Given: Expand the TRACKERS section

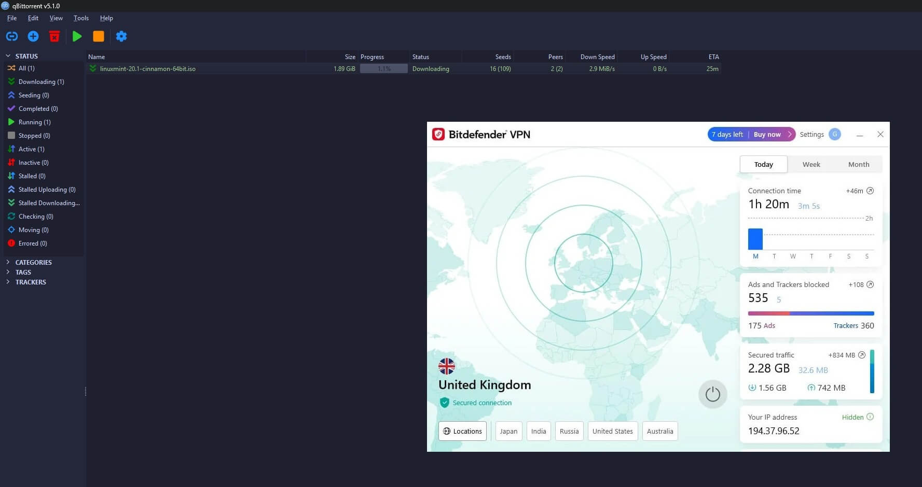Looking at the screenshot, I should tap(7, 282).
